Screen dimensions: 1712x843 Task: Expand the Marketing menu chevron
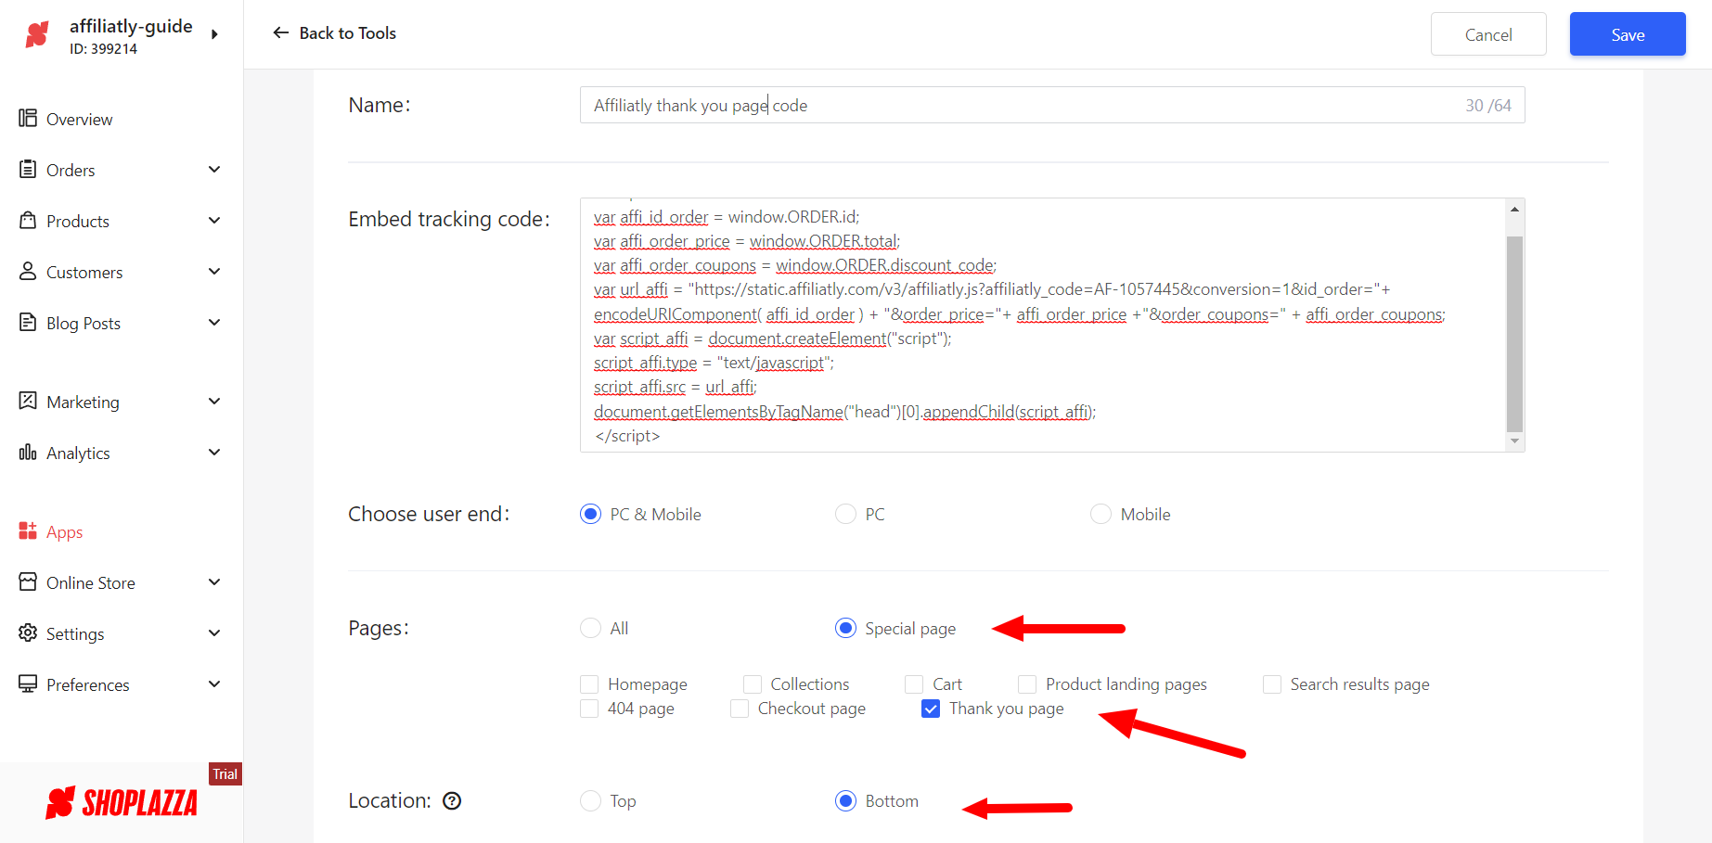214,402
